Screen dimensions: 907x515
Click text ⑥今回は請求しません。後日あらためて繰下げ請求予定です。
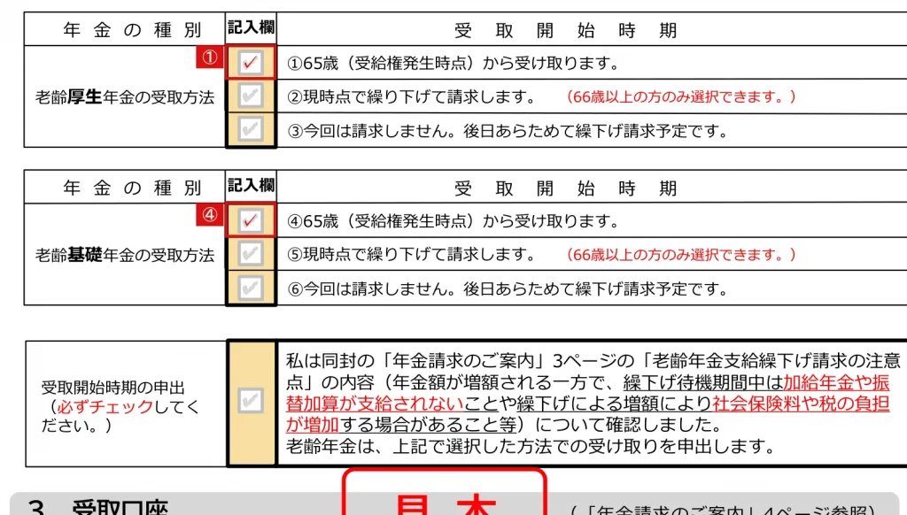(508, 288)
